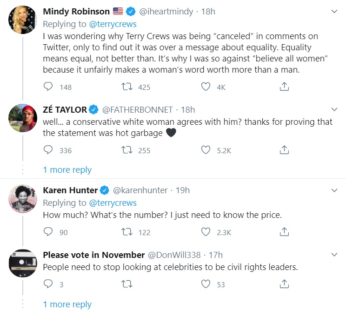Click the Please vote in November avatar
This screenshot has height=311, width=346.
[23, 264]
